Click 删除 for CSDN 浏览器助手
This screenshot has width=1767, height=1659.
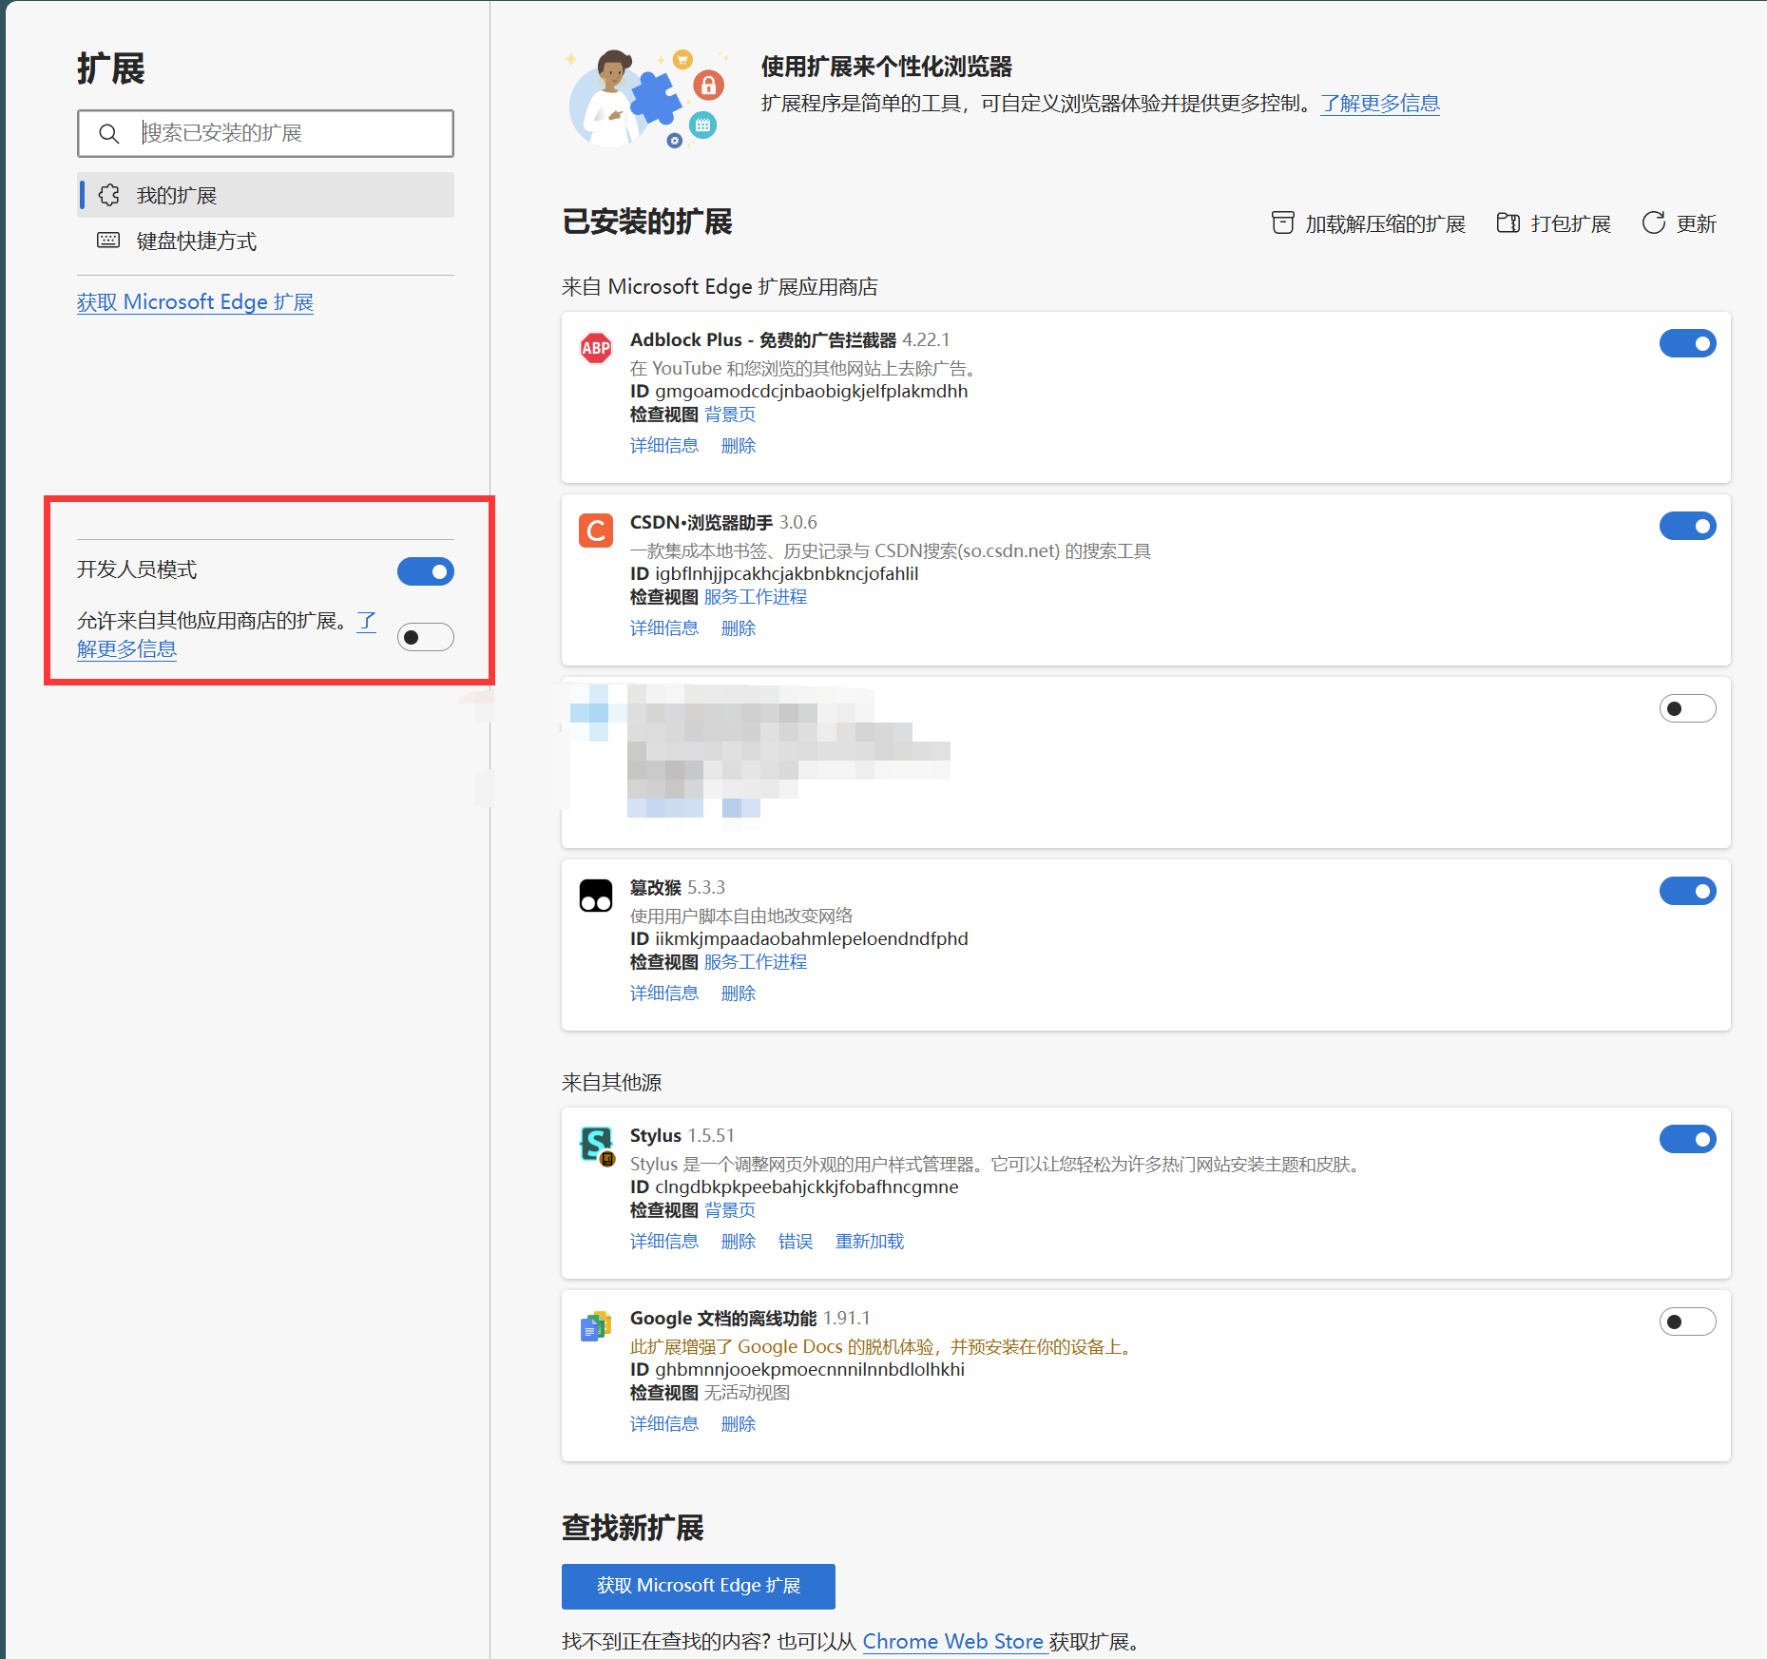[739, 628]
